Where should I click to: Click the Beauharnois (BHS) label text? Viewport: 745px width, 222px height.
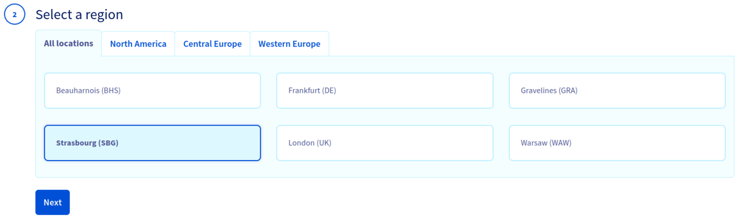[88, 91]
